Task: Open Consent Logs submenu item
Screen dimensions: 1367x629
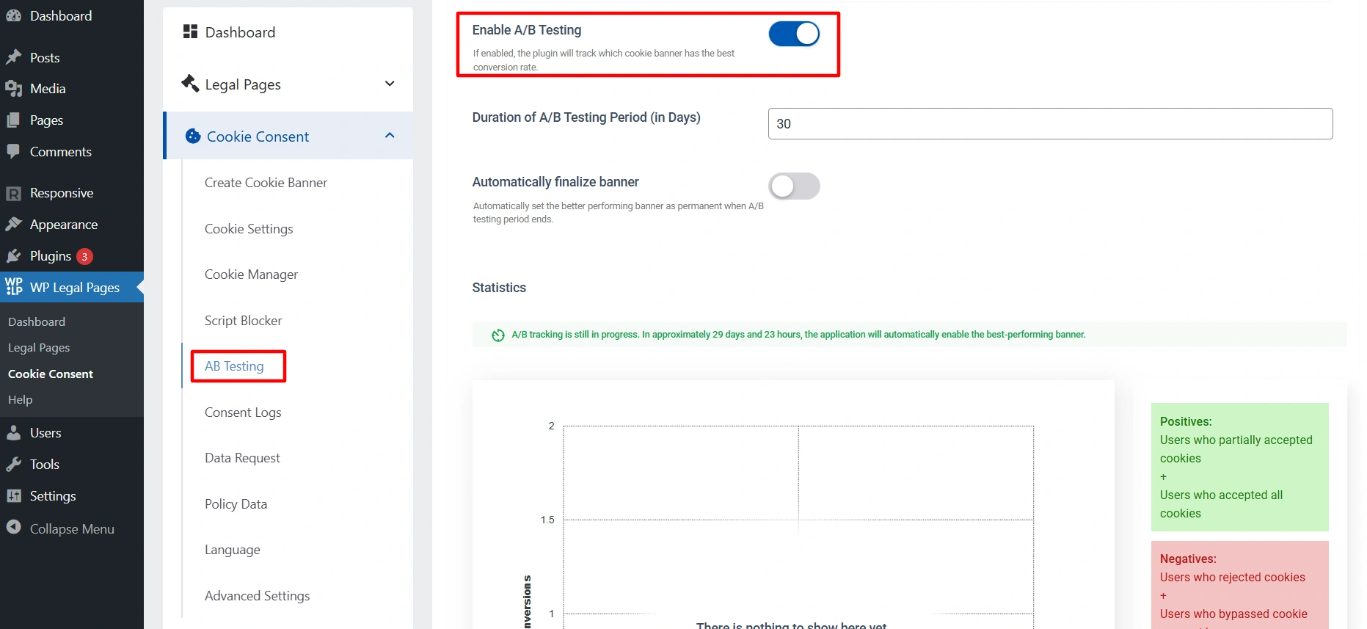Action: (243, 412)
